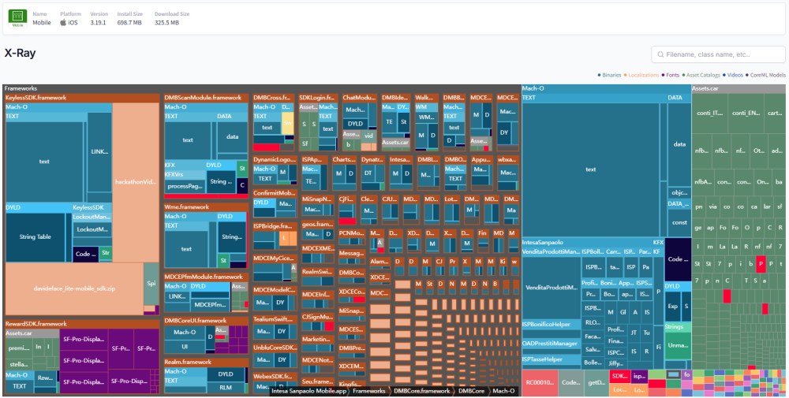Image resolution: width=789 pixels, height=398 pixels.
Task: Go to Frameworks in the breadcrumb path
Action: [x=368, y=390]
